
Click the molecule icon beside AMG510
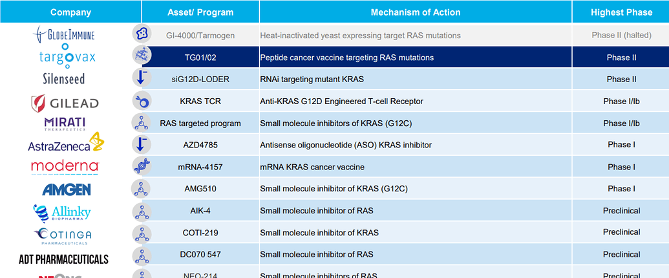point(141,189)
